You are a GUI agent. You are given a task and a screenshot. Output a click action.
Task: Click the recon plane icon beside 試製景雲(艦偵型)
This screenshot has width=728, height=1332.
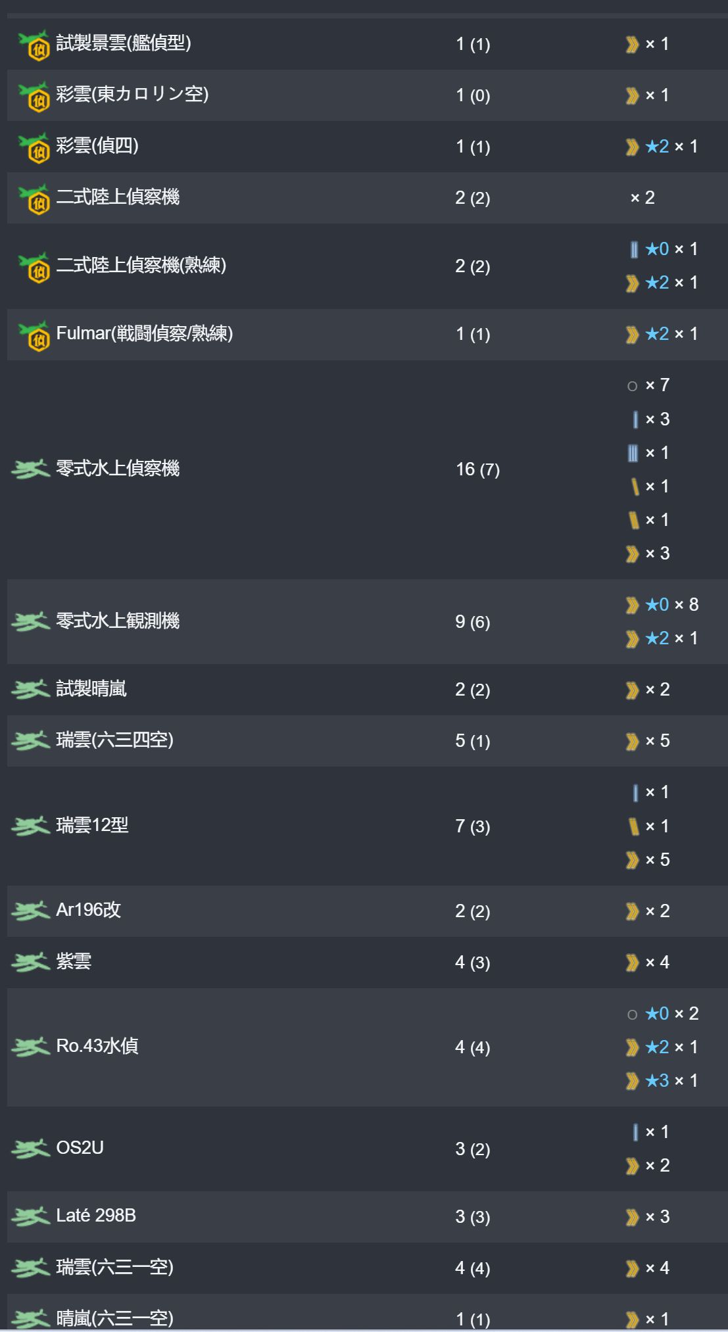tap(34, 44)
